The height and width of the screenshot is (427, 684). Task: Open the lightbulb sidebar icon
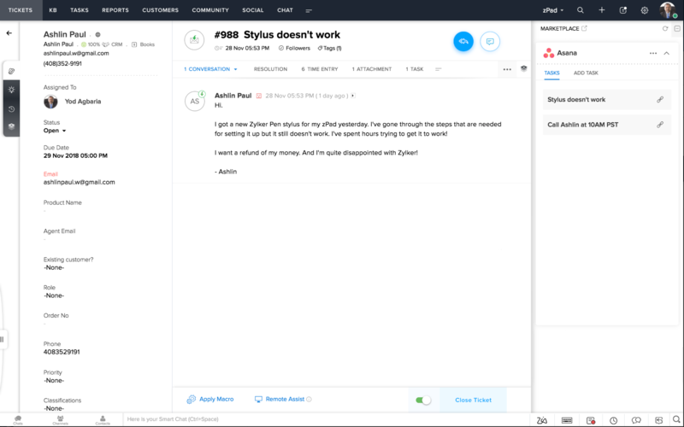coord(11,90)
